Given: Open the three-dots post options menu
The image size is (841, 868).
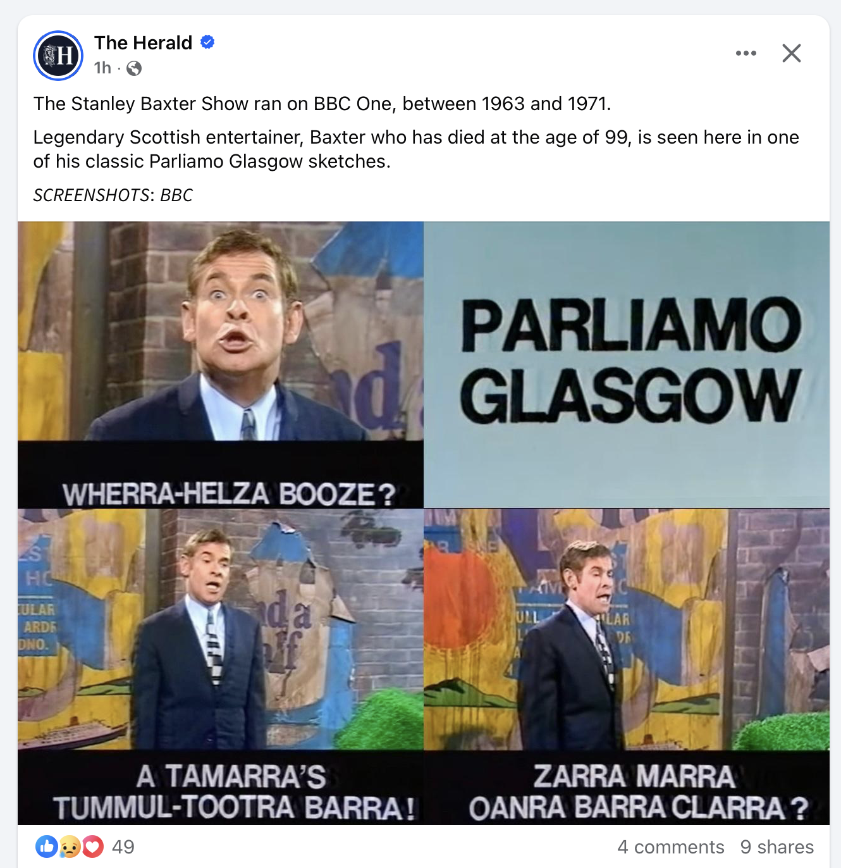Looking at the screenshot, I should coord(746,53).
